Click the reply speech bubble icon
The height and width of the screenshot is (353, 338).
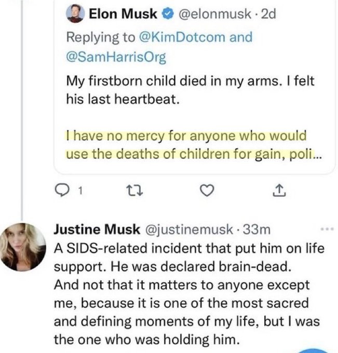point(62,192)
